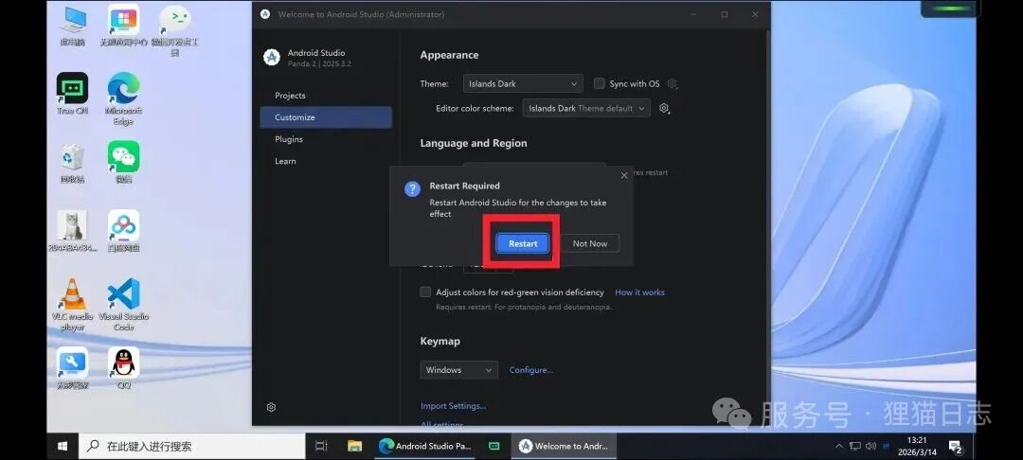Viewport: 1023px width, 460px height.
Task: Select the 百度网盘 desktop shortcut
Action: pos(123,231)
